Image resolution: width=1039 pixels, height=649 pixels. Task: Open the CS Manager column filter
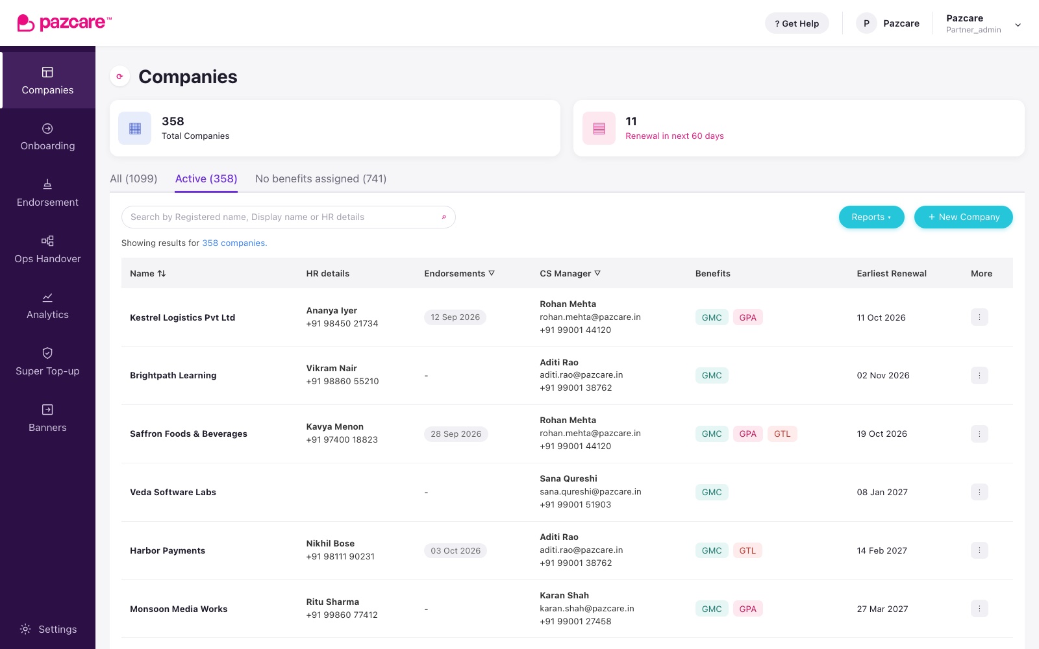coord(597,273)
